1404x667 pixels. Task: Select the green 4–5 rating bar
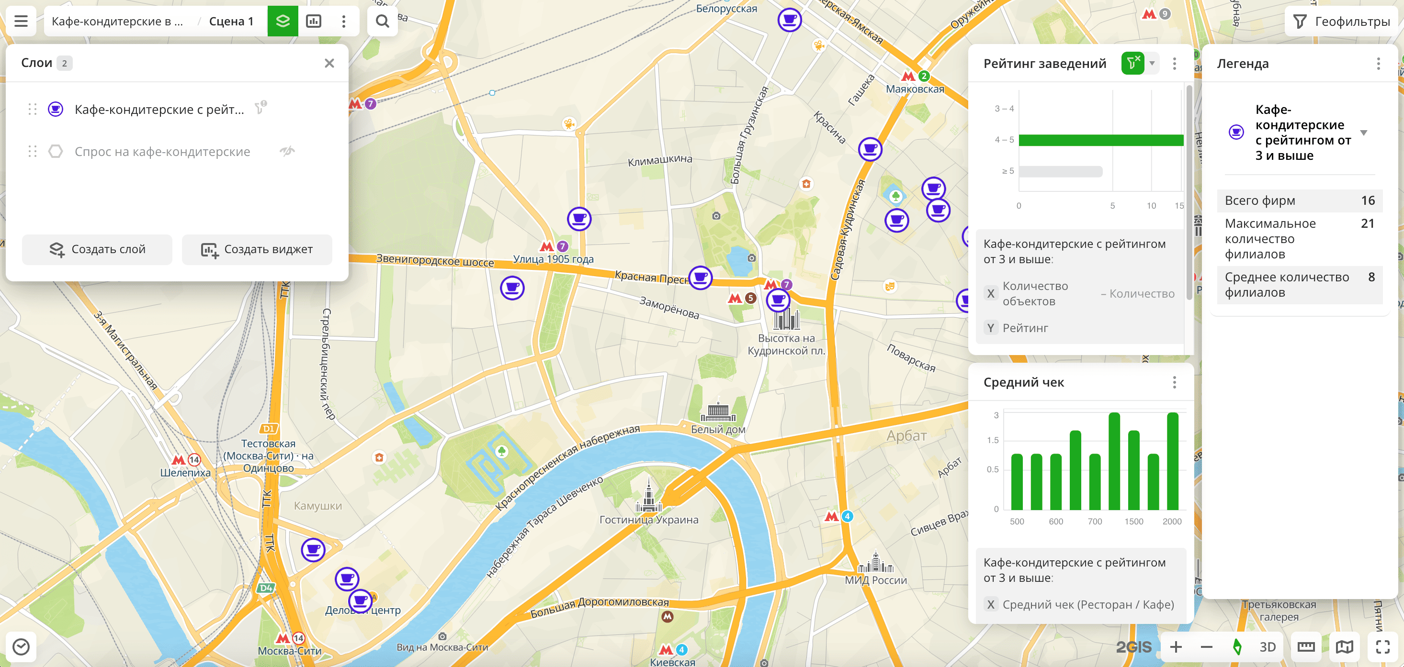[x=1100, y=140]
